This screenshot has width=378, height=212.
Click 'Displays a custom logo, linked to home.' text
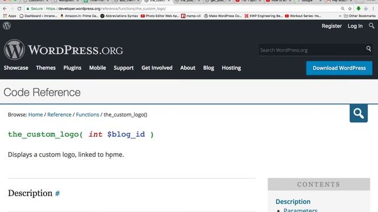pyautogui.click(x=66, y=154)
